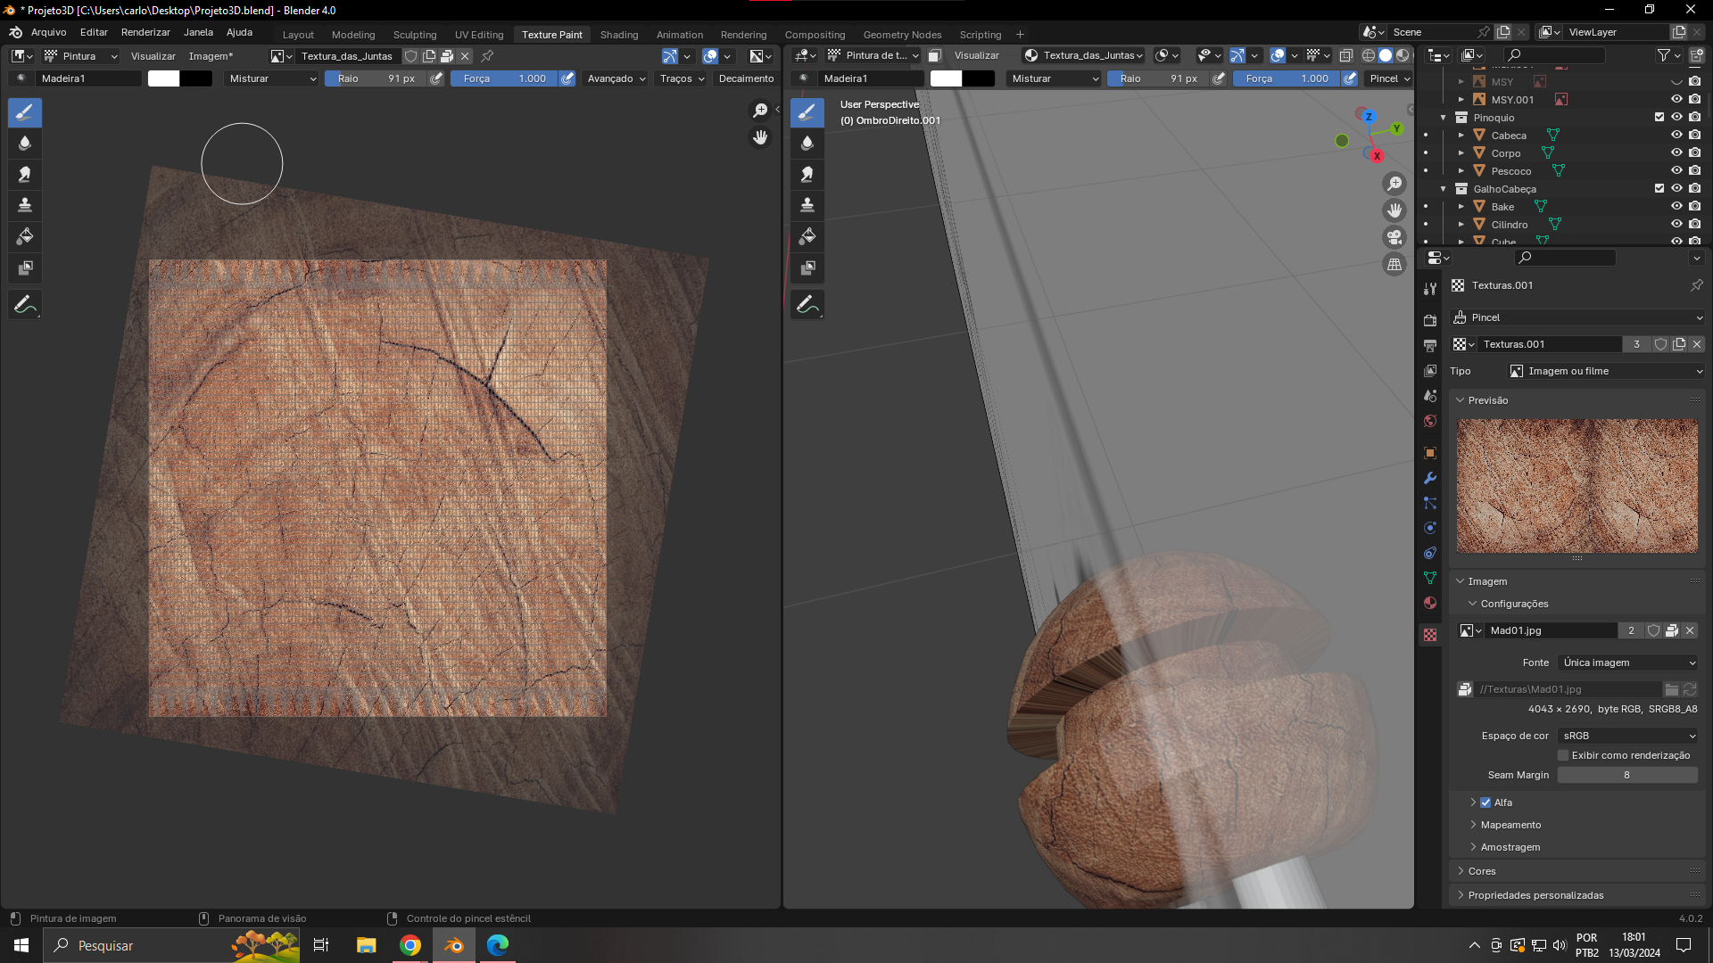1713x963 pixels.
Task: Select the Clone tool in image editor
Action: [25, 205]
